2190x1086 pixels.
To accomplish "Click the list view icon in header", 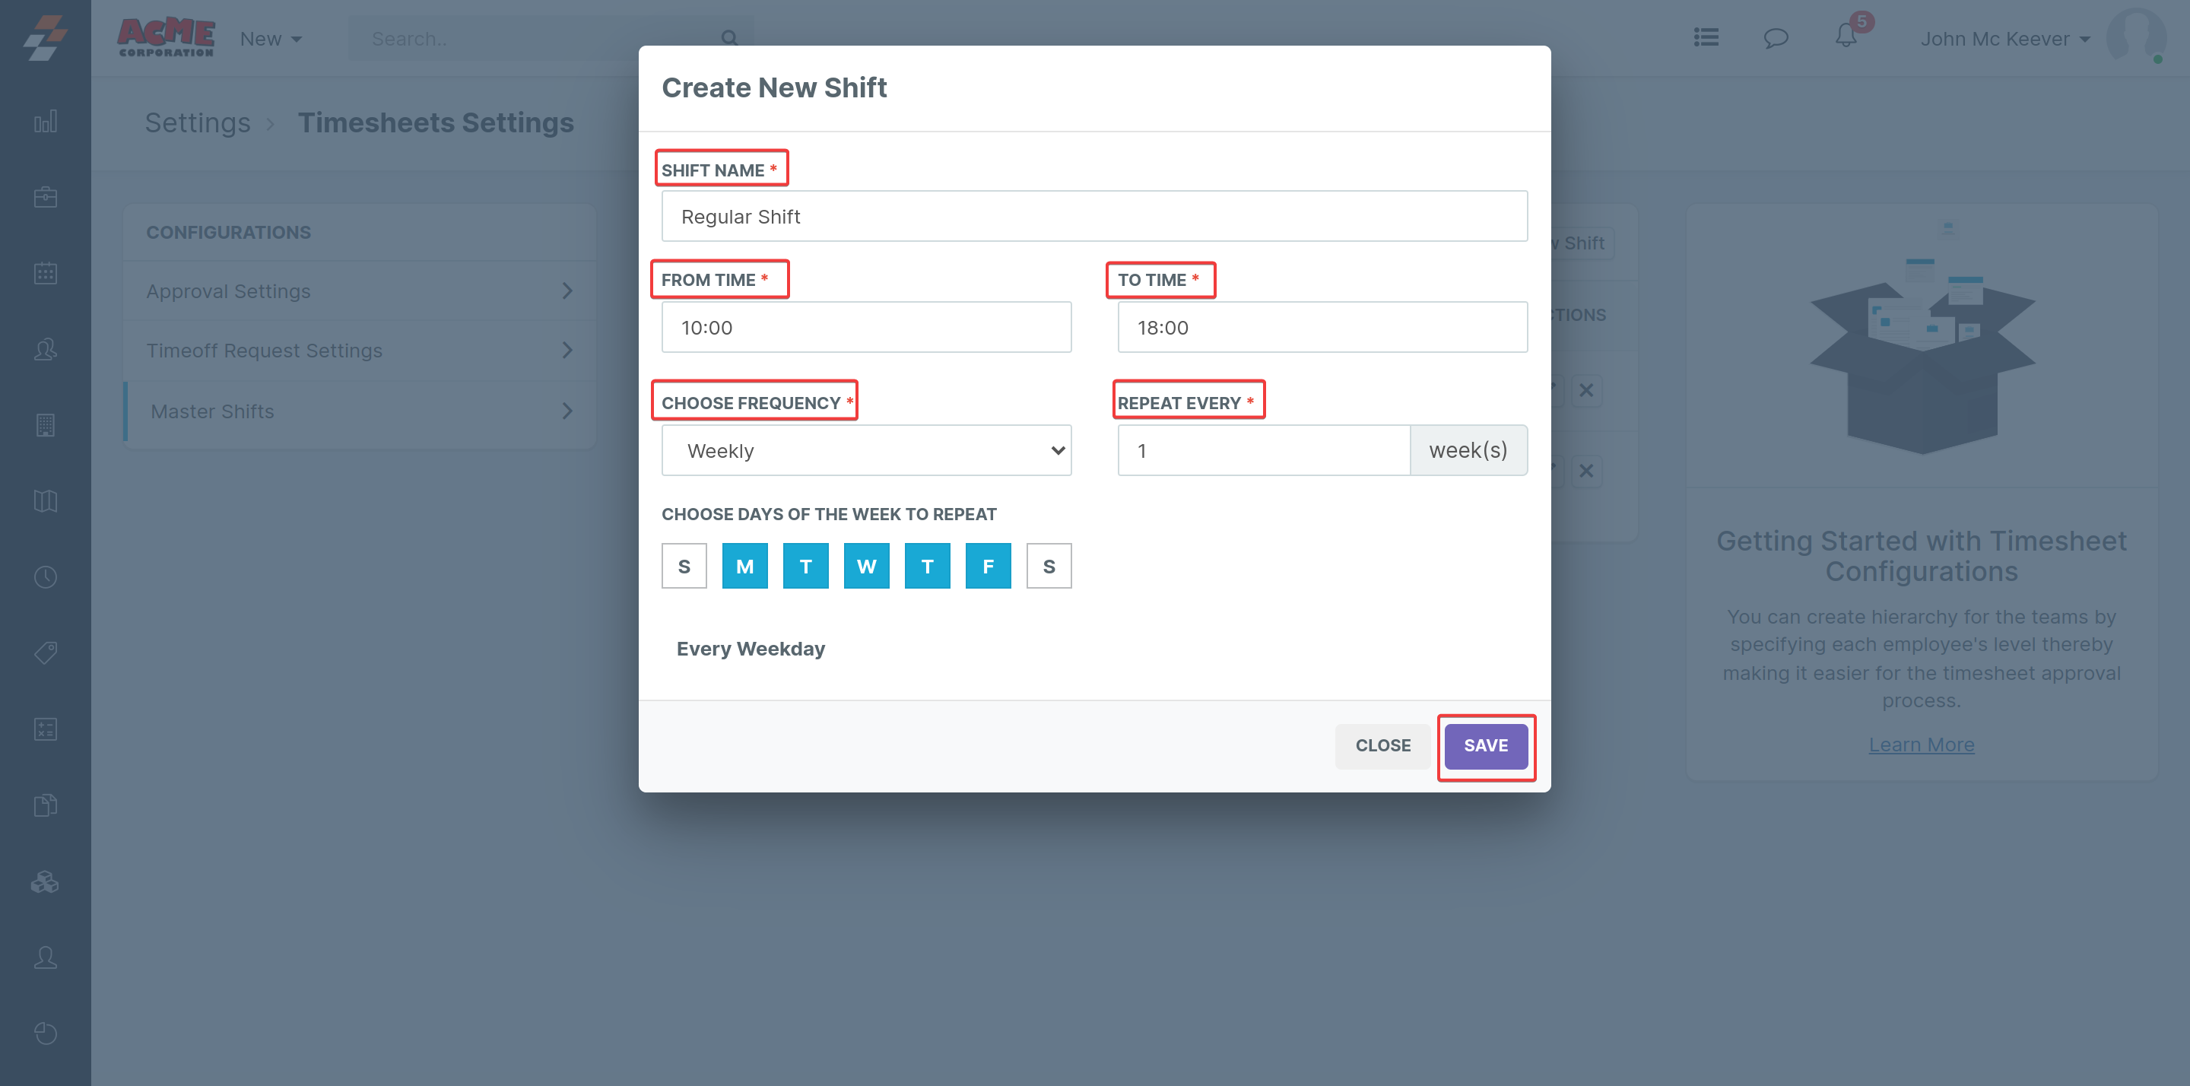I will point(1706,38).
